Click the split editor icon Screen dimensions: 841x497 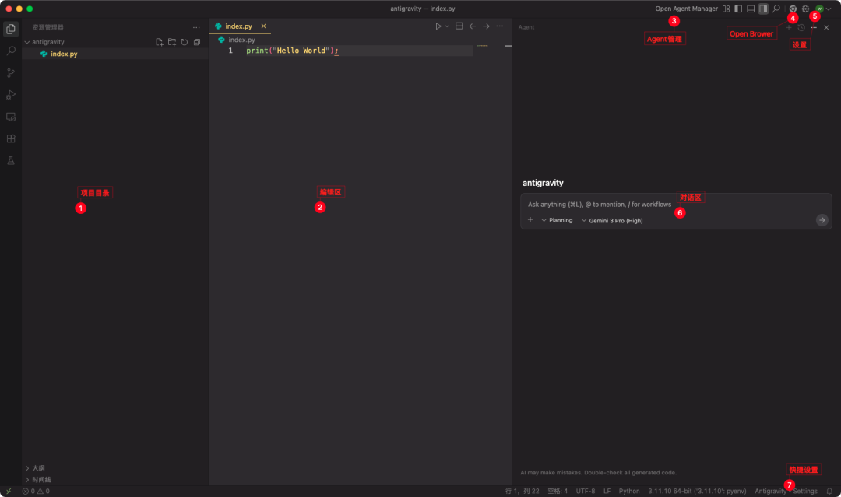459,26
